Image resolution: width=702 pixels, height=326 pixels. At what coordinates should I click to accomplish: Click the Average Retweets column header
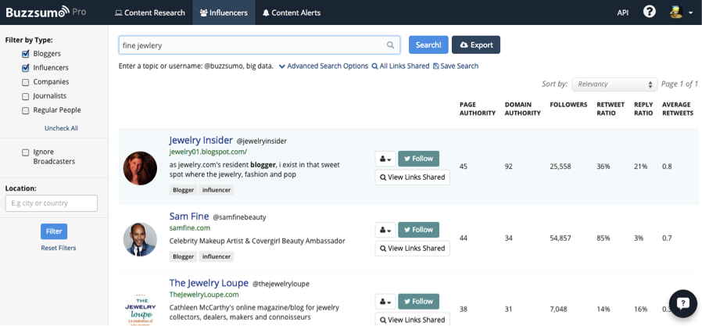(x=678, y=109)
